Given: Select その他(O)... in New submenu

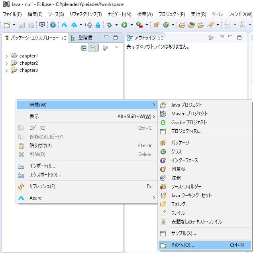Looking at the screenshot, I should 205,245.
